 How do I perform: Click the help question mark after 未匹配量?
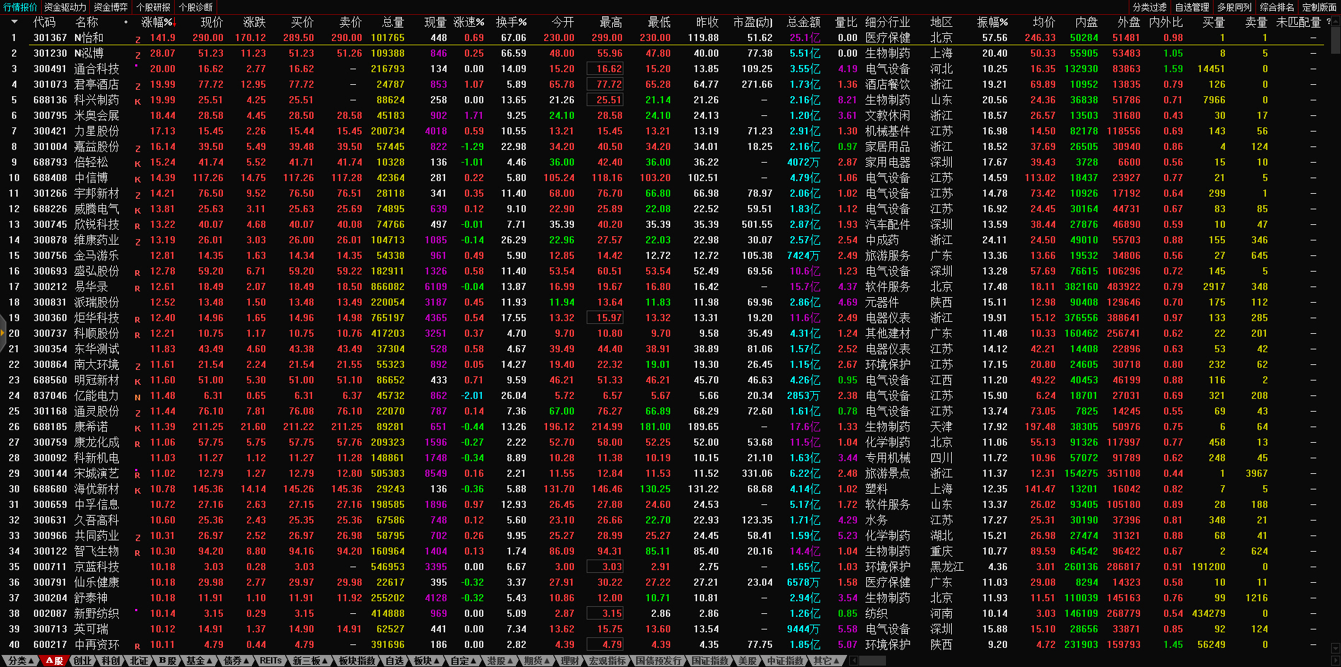(1328, 22)
